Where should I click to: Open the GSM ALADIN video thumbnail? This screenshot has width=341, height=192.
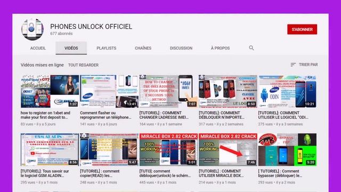pyautogui.click(x=50, y=149)
